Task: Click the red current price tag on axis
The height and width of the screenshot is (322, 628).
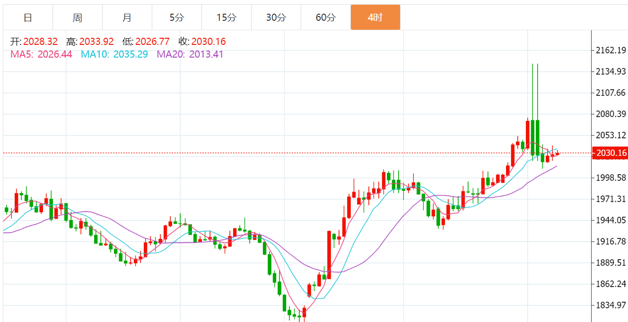Action: point(611,153)
